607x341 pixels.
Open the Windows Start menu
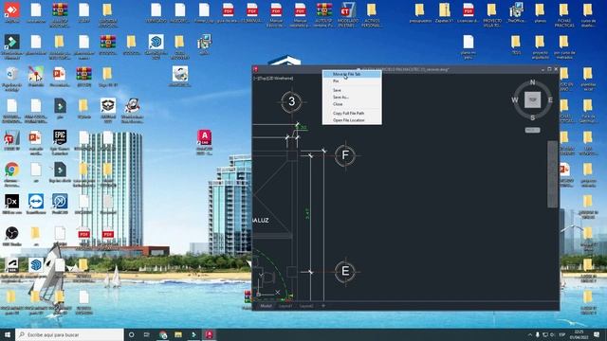(8, 334)
